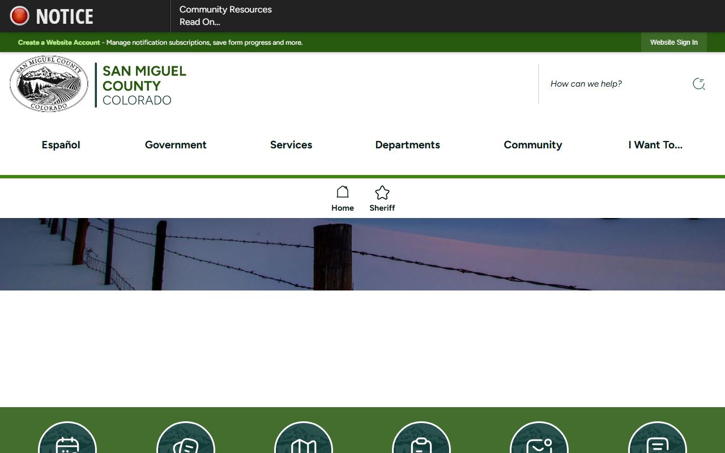Click the text page quick-link icon
Image resolution: width=725 pixels, height=453 pixels.
[x=658, y=437]
